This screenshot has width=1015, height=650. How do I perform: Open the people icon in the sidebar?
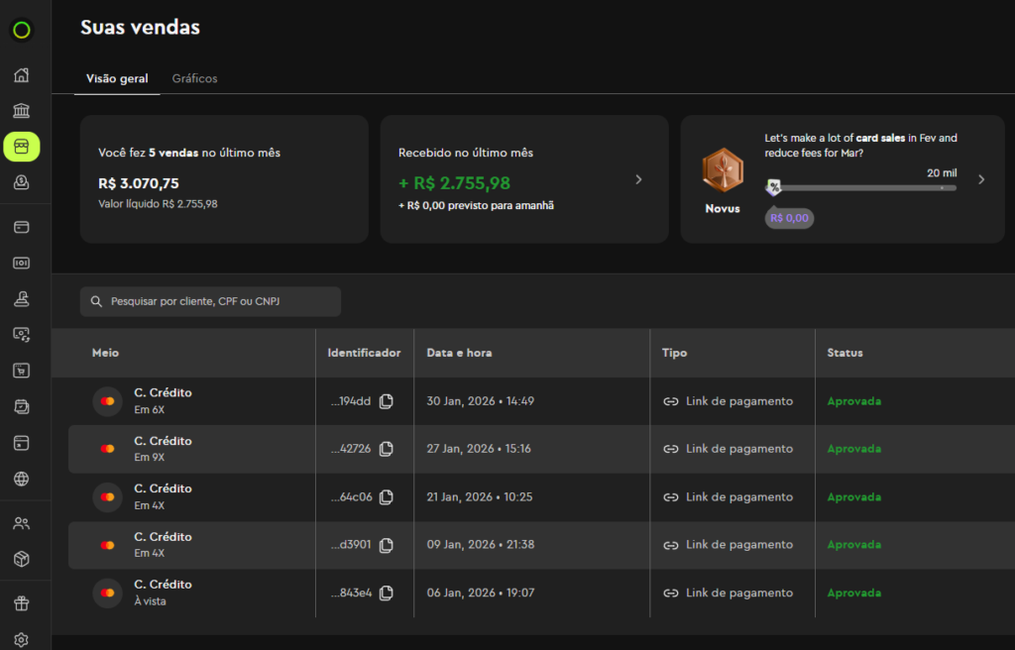coord(21,523)
